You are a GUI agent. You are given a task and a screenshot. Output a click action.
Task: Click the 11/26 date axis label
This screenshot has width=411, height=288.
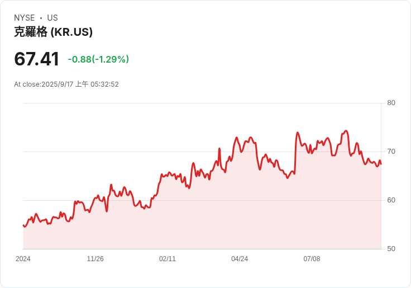[95, 259]
